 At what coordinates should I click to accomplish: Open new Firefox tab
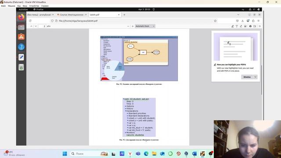(x=124, y=14)
